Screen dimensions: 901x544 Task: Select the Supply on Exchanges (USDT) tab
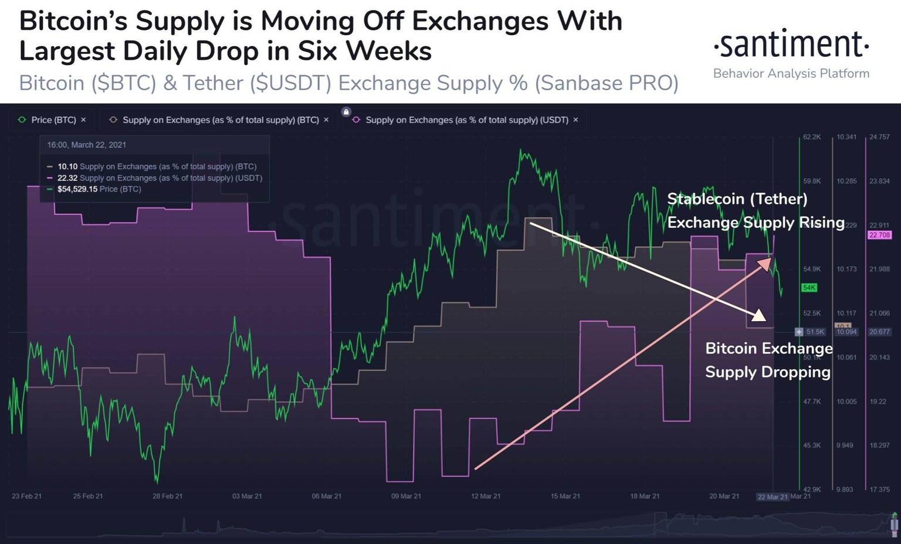467,120
